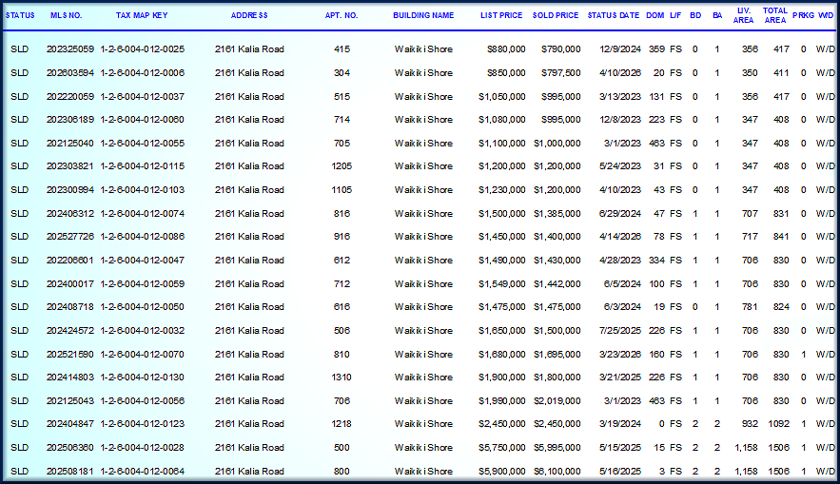Select the PRKG column header
The image size is (840, 484).
tap(803, 15)
